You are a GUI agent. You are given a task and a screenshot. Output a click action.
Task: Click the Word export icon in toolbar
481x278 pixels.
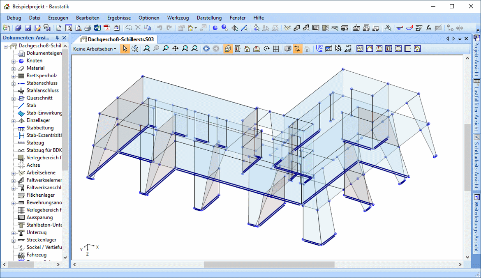point(97,28)
